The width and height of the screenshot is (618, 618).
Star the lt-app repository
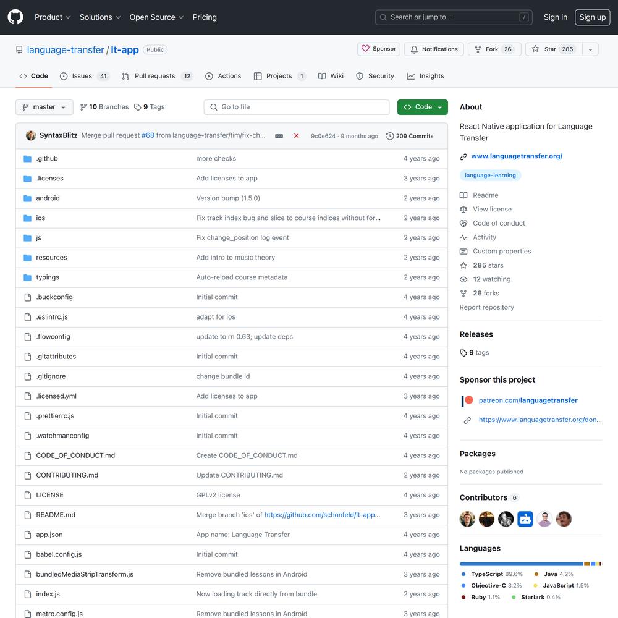coord(553,49)
